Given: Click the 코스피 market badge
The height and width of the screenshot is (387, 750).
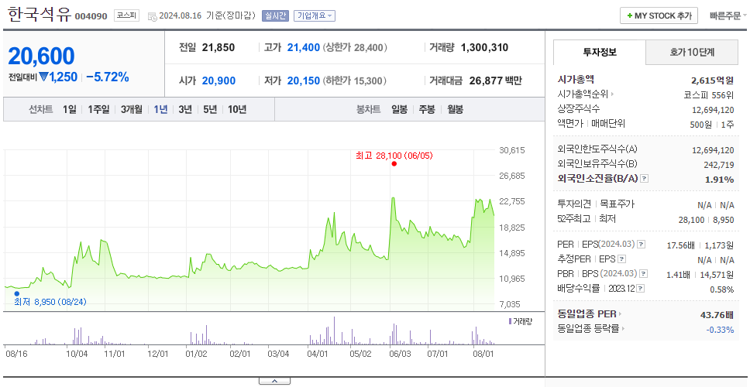Looking at the screenshot, I should pos(126,15).
